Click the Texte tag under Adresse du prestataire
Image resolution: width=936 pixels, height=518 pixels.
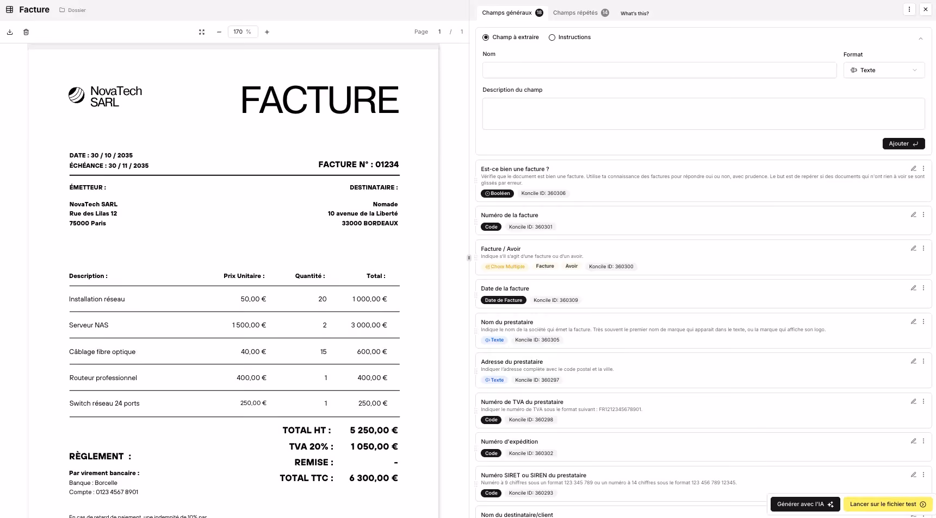tap(494, 380)
